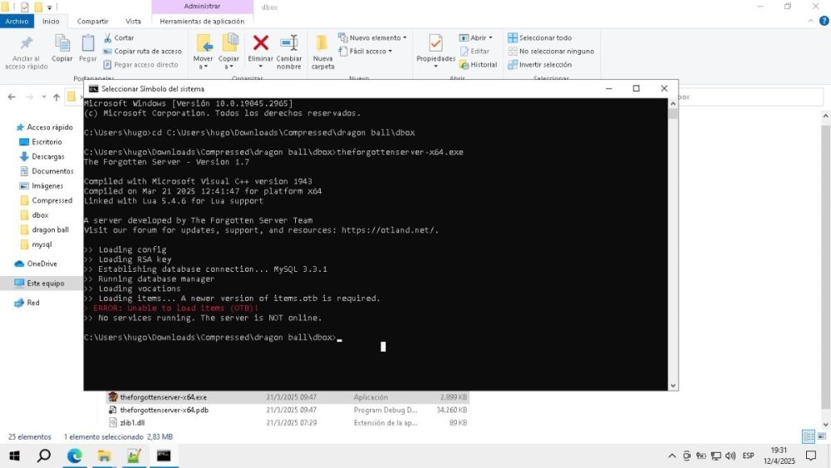Pin folder with Anclar al acceso rápido
The width and height of the screenshot is (831, 468).
coord(26,44)
